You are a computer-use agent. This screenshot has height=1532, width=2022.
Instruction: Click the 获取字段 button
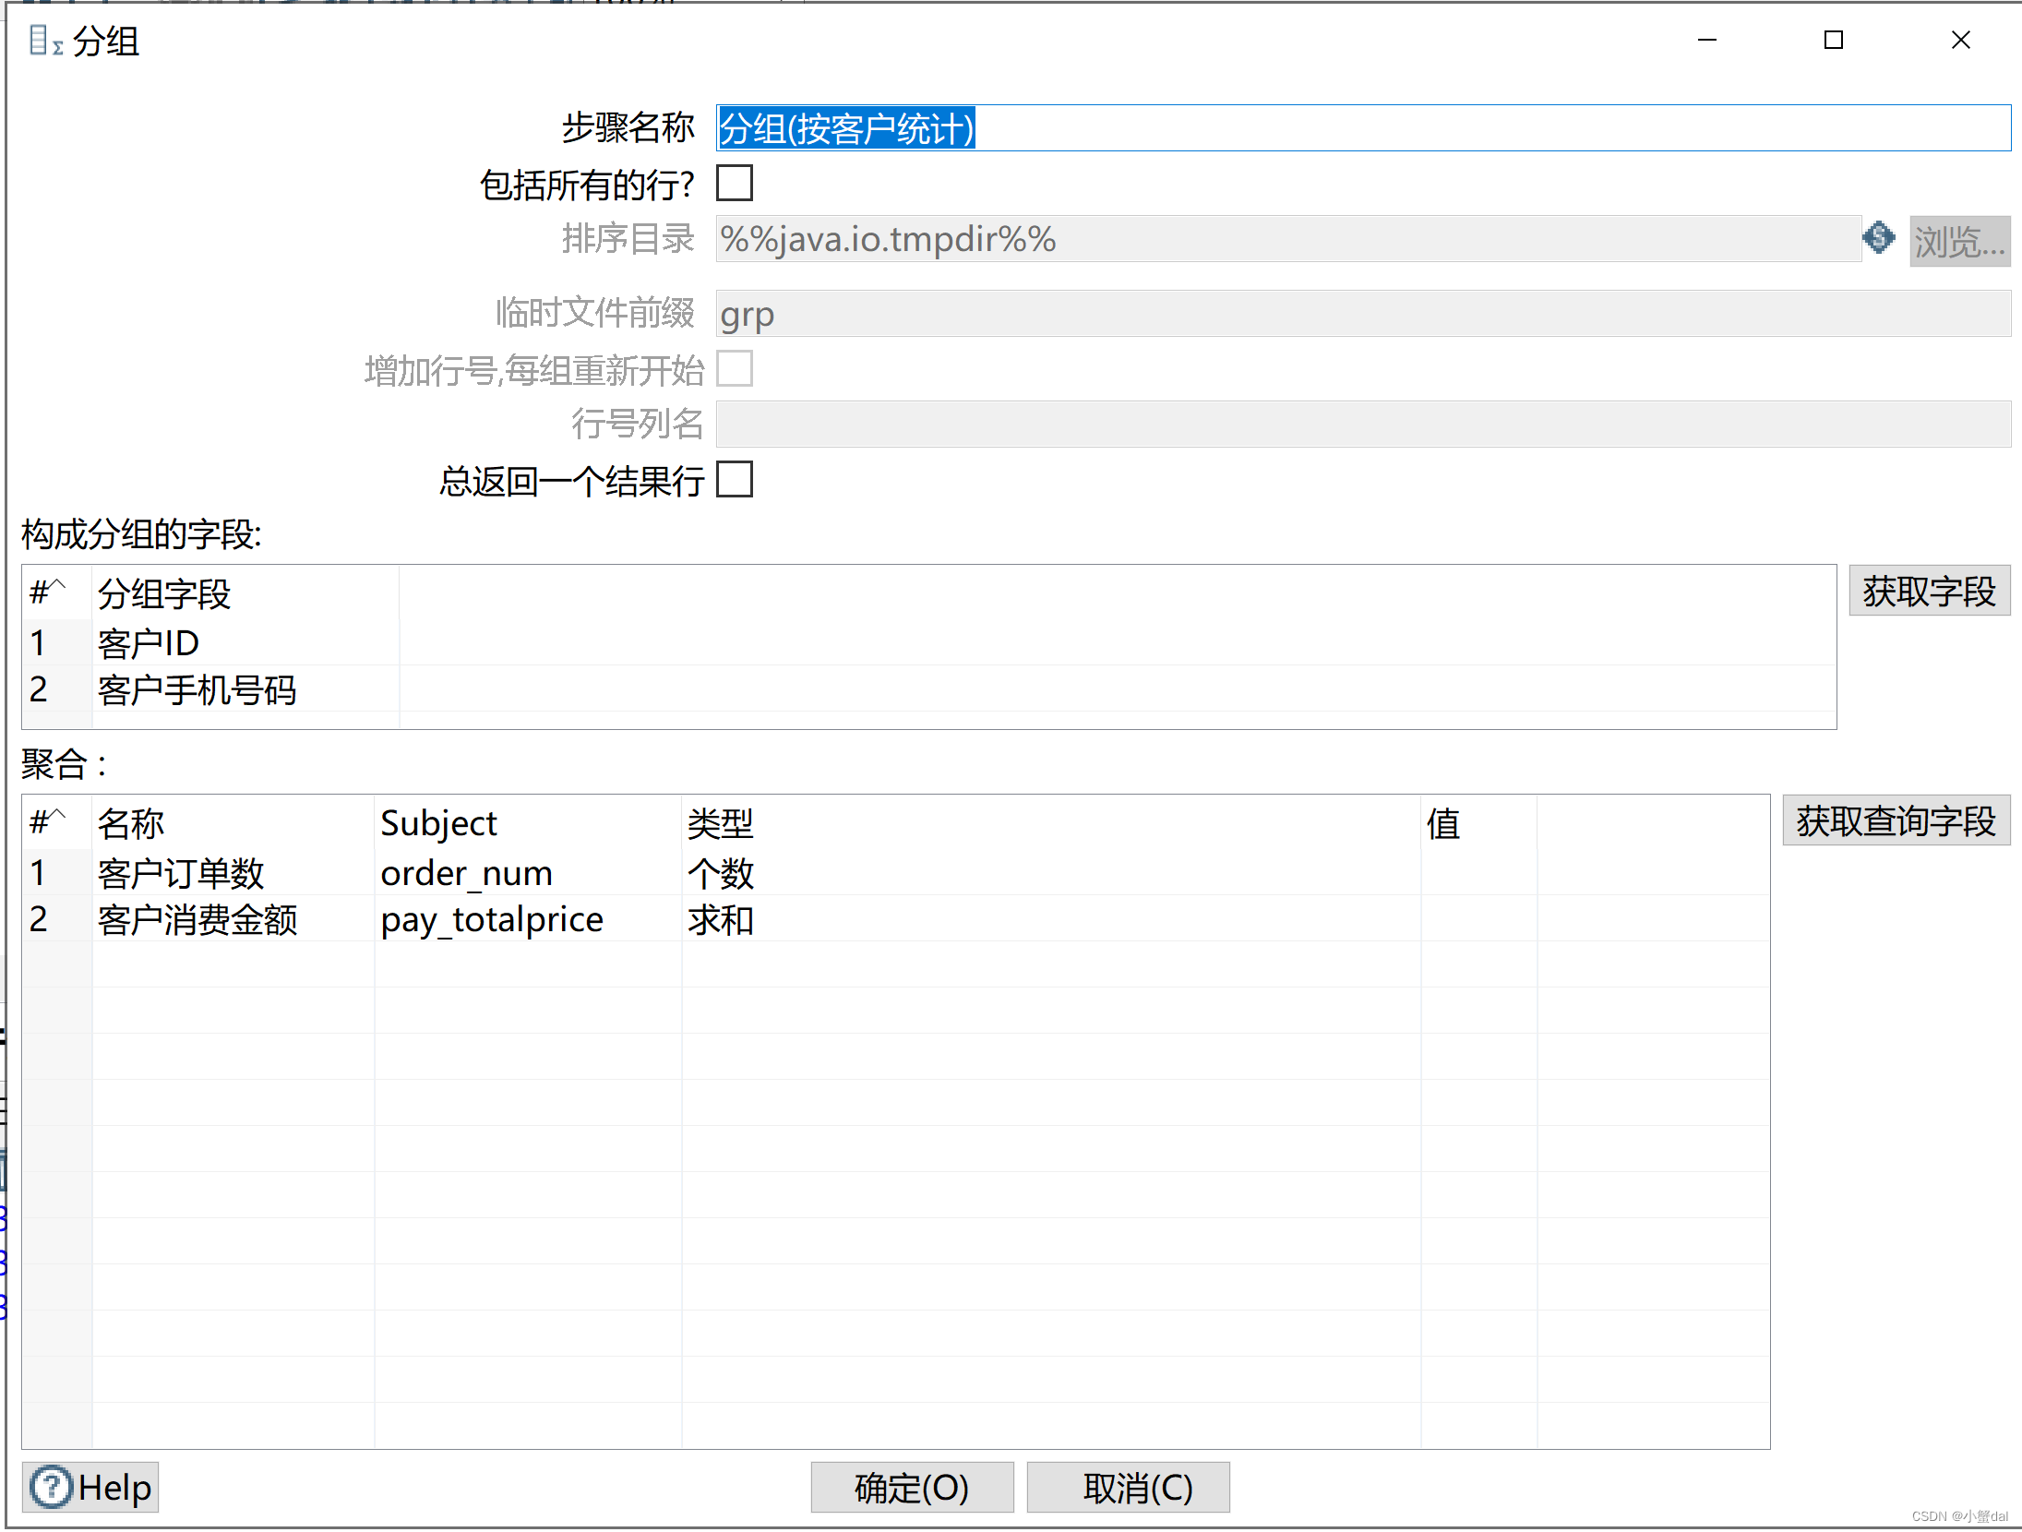tap(1929, 592)
